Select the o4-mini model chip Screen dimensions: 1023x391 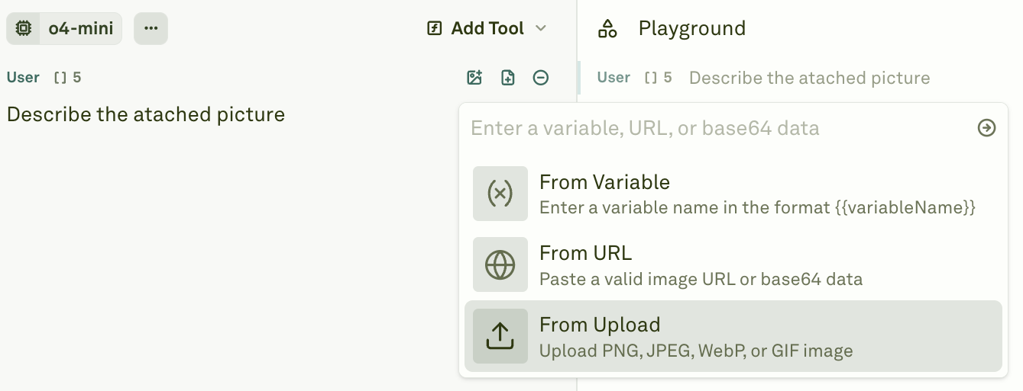(x=64, y=29)
